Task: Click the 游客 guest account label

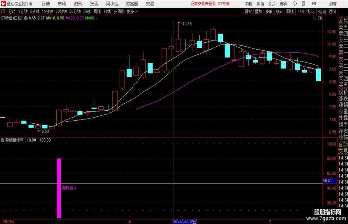Action: 333,4
